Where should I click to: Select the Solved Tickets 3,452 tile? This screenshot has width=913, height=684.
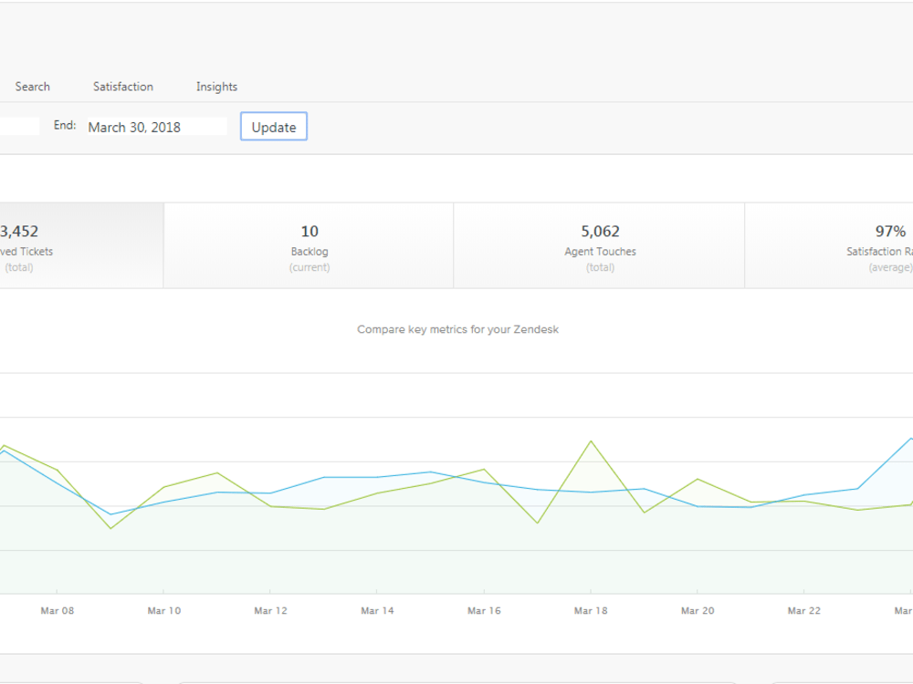[81, 245]
